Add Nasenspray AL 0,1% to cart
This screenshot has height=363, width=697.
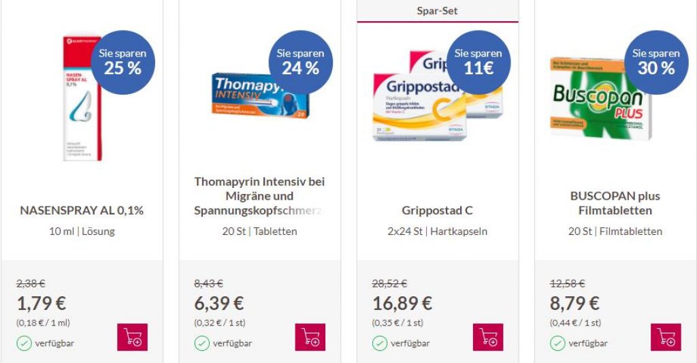click(x=133, y=337)
